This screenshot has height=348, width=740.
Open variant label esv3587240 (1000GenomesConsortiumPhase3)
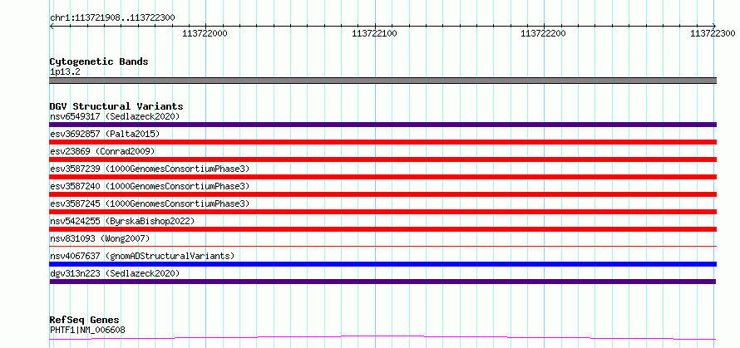pos(150,186)
